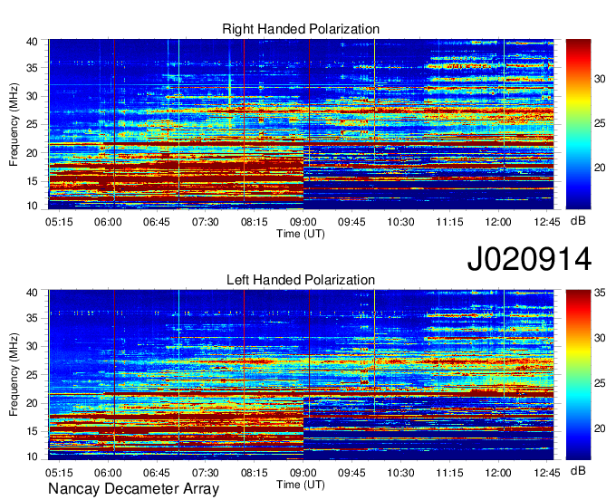This screenshot has width=616, height=500.
Task: Click 15 frequency tick of upper plot
Action: 33,181
